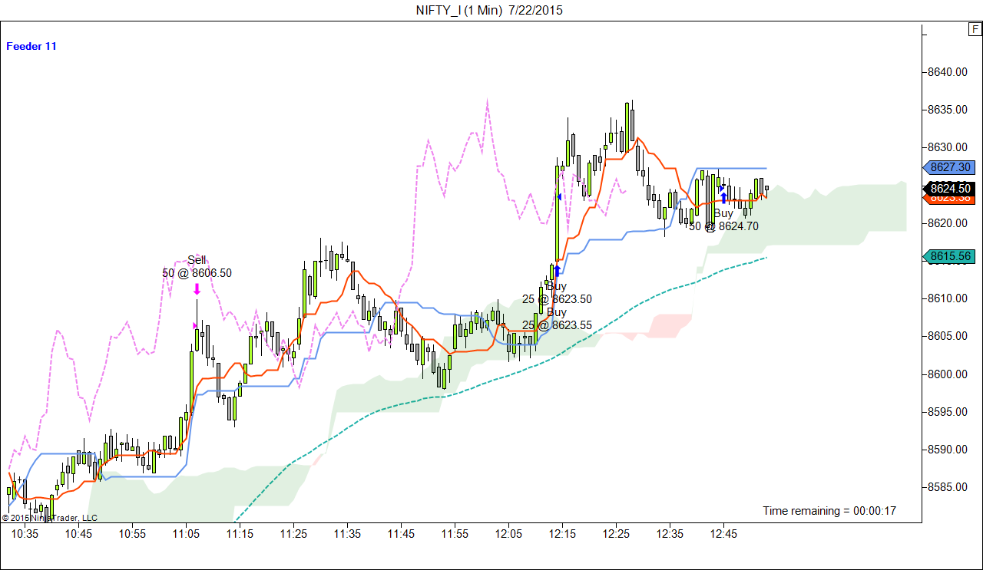Click 12:15 on the time axis
This screenshot has width=983, height=570.
tap(563, 533)
